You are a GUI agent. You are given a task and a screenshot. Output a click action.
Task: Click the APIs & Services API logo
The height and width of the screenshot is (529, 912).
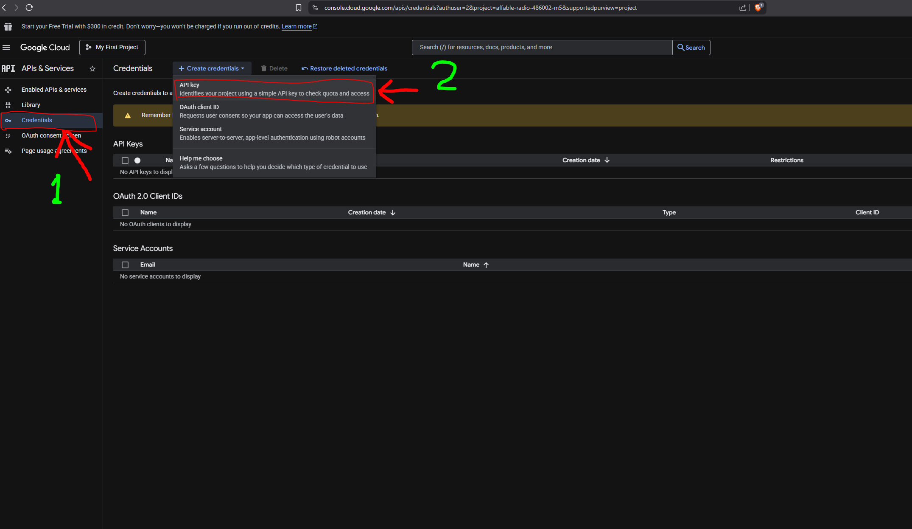click(8, 68)
